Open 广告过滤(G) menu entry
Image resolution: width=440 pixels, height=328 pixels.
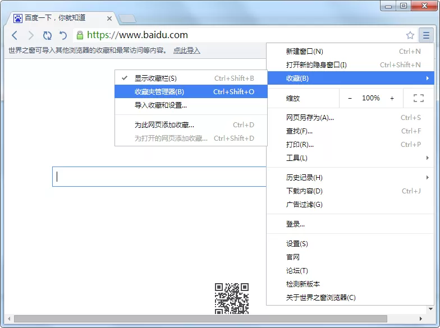point(350,204)
